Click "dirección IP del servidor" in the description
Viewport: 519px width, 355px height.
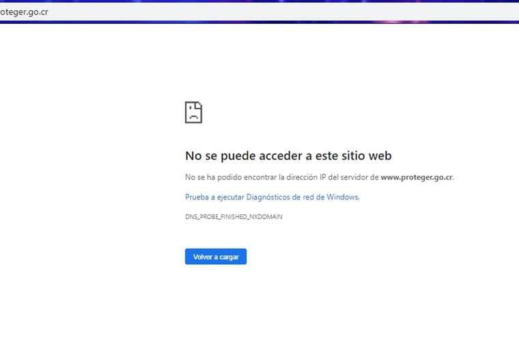(325, 177)
